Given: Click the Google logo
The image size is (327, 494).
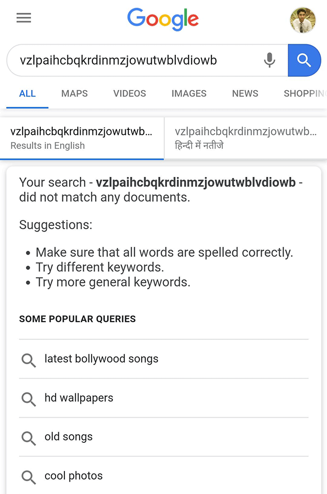Looking at the screenshot, I should click(x=163, y=19).
